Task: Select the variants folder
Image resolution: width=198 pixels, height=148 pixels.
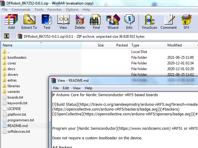Action: pyautogui.click(x=11, y=92)
